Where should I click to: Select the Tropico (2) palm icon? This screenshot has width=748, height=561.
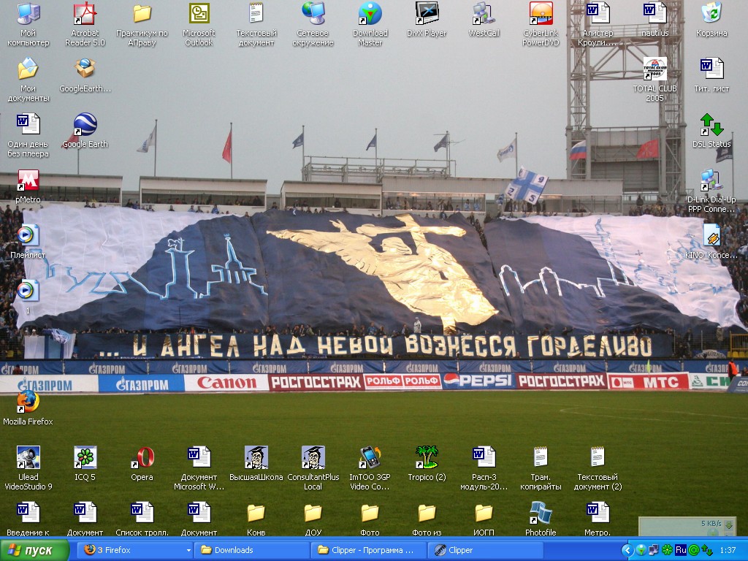coord(427,458)
